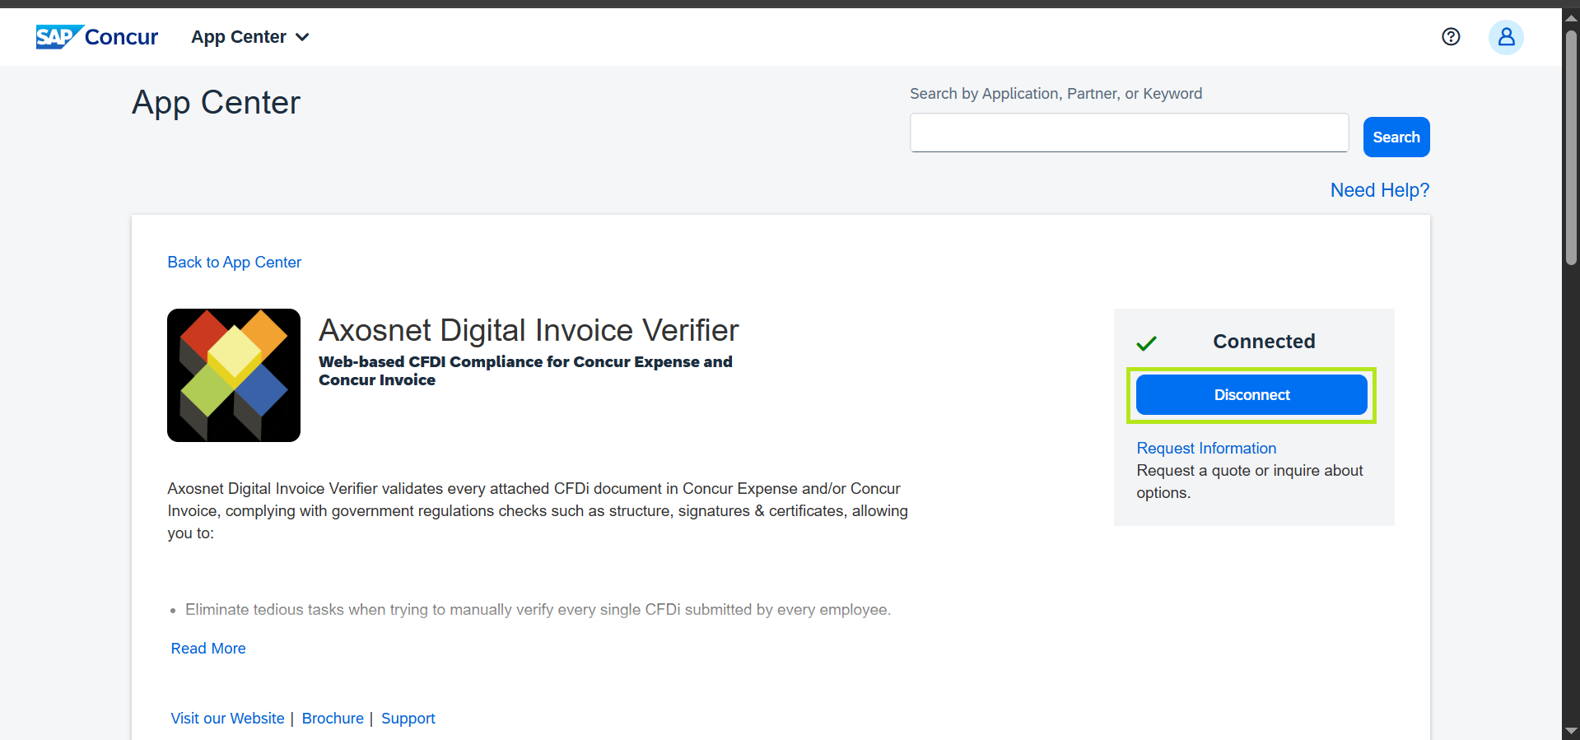Open the App Center navigation menu label
This screenshot has width=1580, height=740.
point(239,37)
